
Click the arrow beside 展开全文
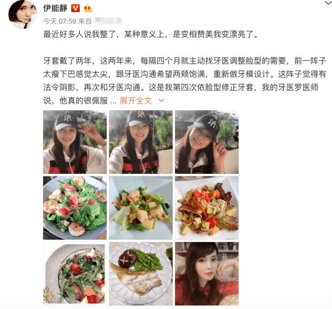[162, 100]
